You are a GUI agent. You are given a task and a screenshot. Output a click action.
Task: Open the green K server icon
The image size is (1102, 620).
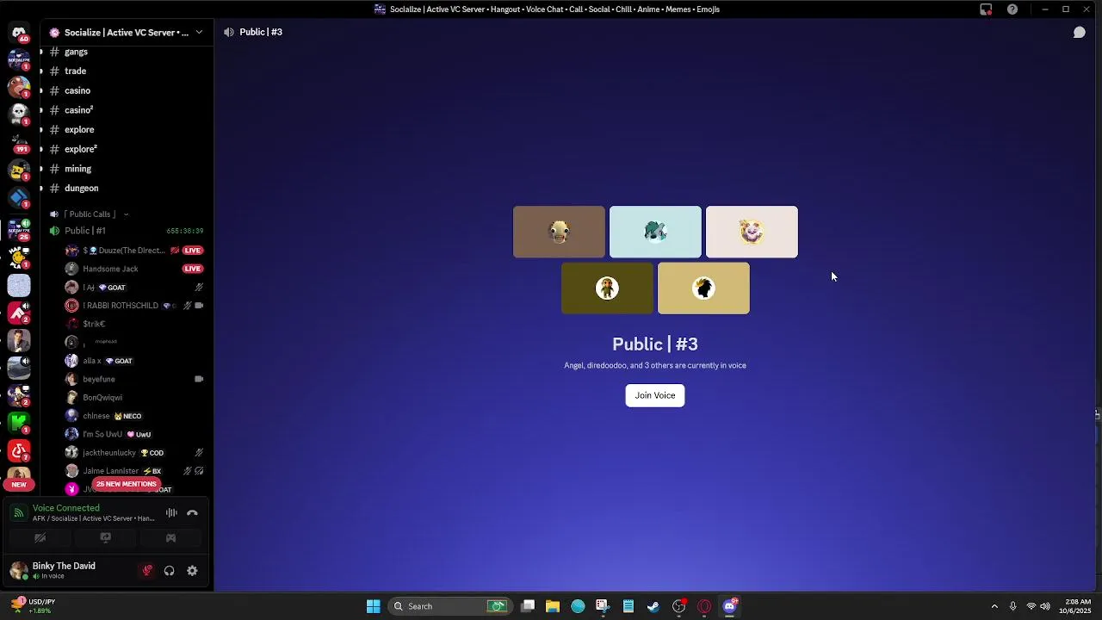click(19, 422)
